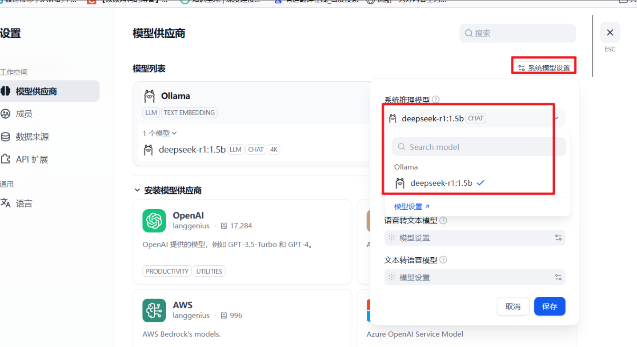The height and width of the screenshot is (347, 637).
Task: Click the sliders icon beside 系统模型设置
Action: point(521,68)
